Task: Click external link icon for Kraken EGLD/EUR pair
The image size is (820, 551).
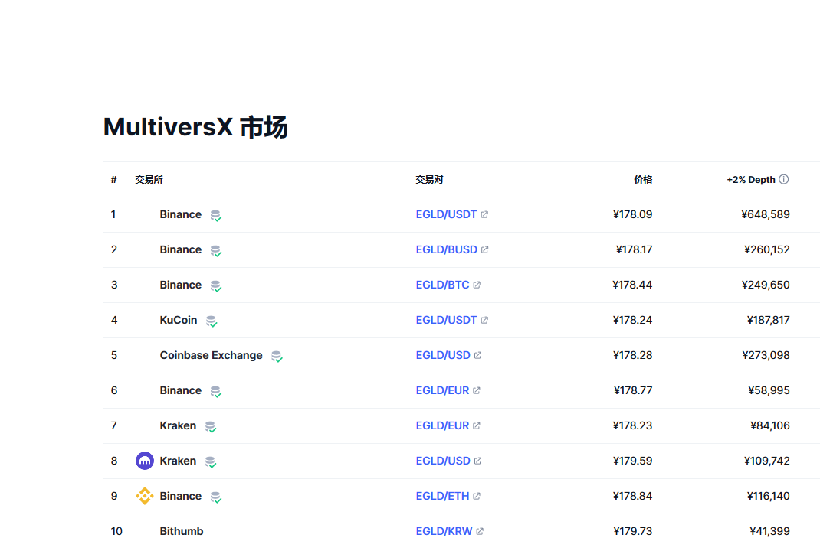Action: (x=477, y=425)
